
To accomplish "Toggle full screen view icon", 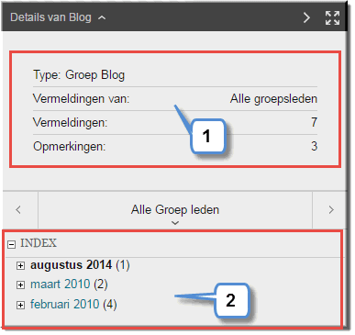I will 332,17.
